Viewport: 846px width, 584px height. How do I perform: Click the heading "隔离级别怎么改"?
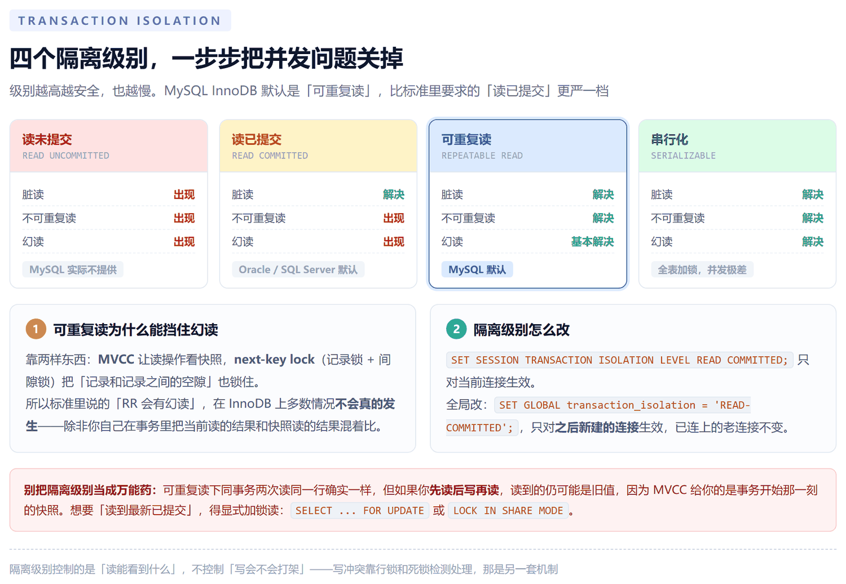point(522,330)
